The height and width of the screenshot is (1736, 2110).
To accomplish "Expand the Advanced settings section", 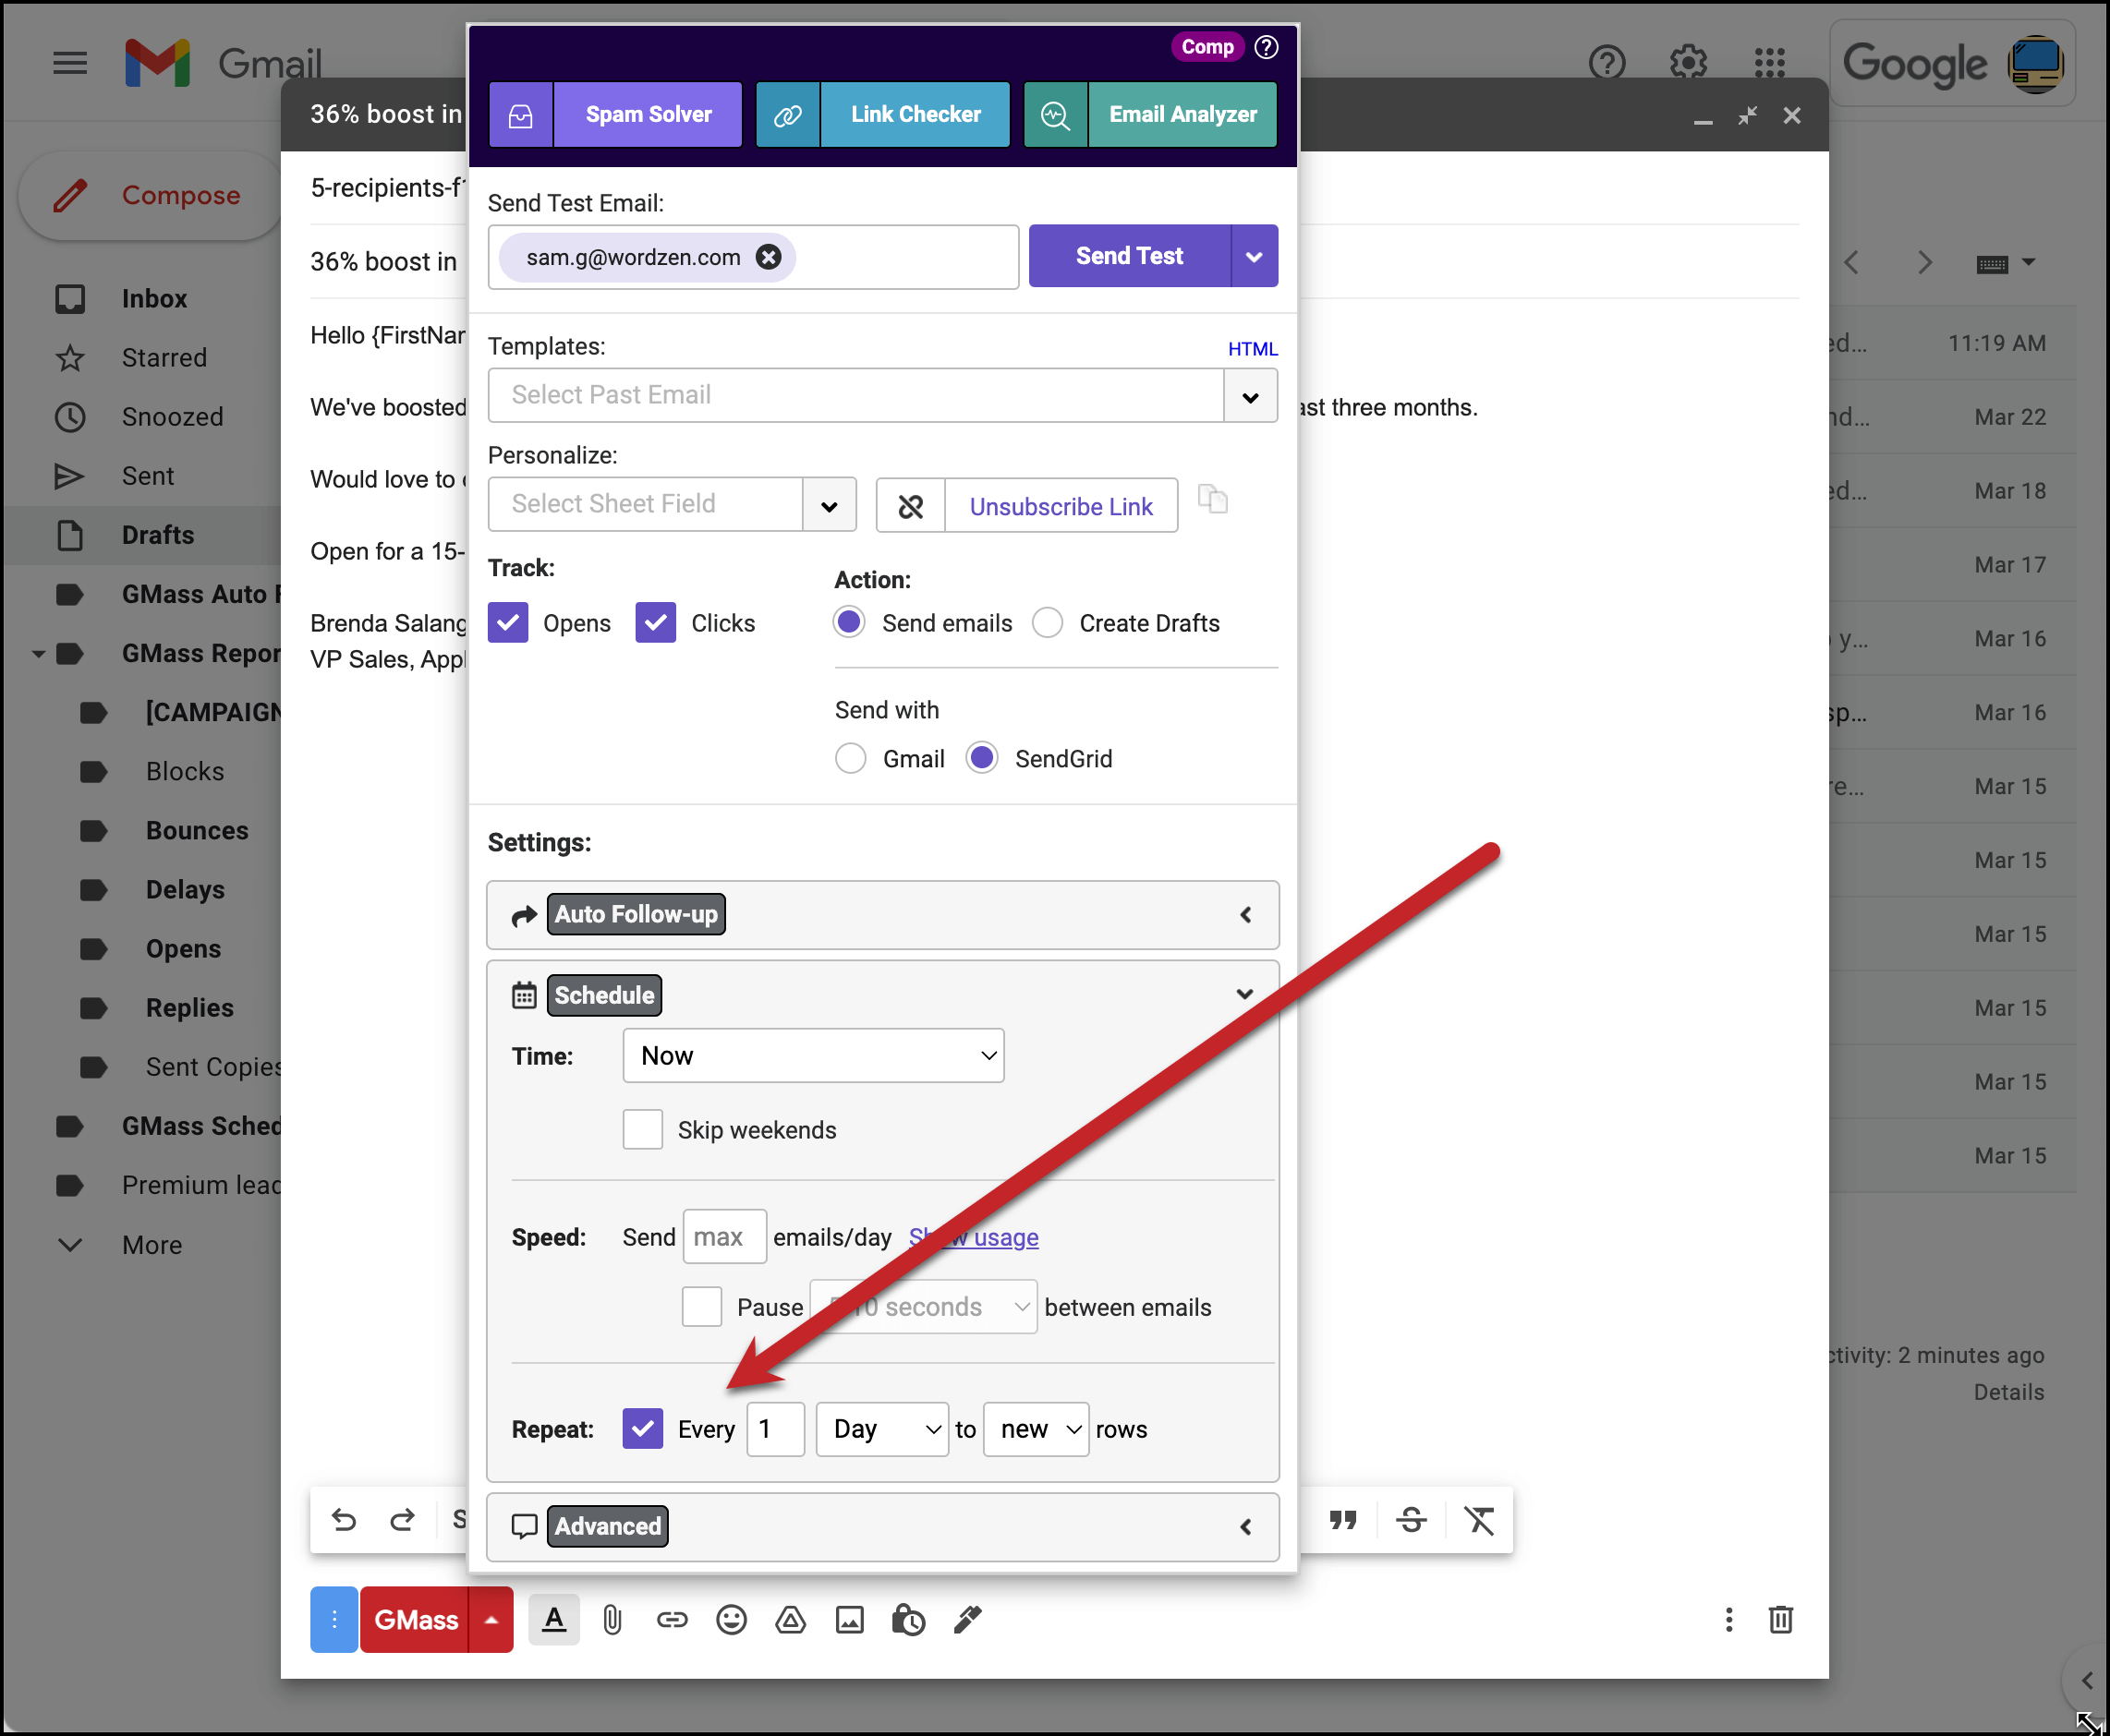I will [1248, 1525].
